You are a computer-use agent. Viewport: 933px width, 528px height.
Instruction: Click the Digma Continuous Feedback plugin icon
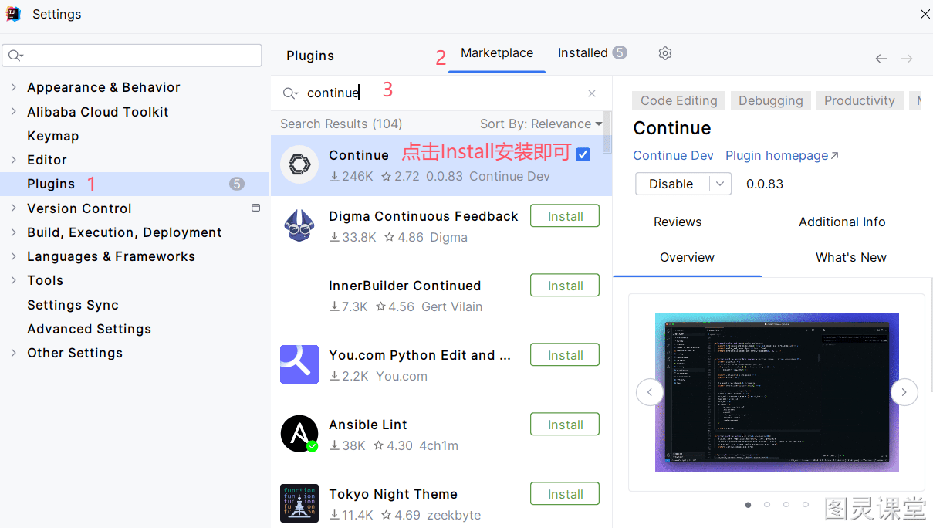pyautogui.click(x=299, y=226)
